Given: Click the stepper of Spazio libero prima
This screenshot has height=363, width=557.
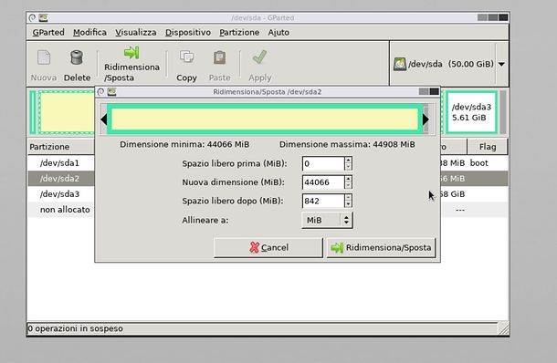Looking at the screenshot, I should click(348, 163).
